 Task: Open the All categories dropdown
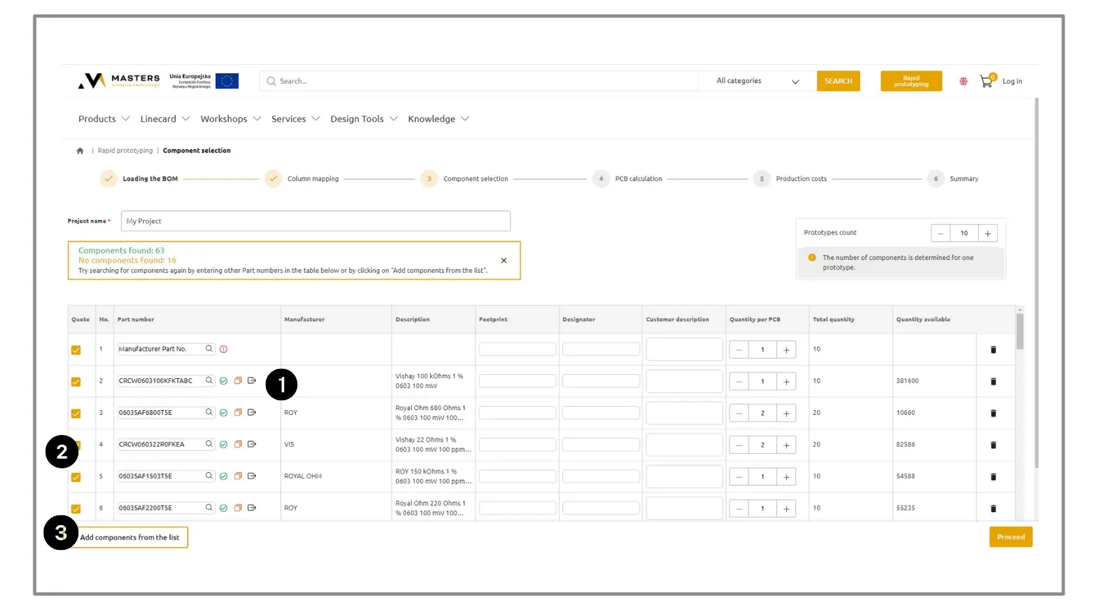click(x=757, y=81)
